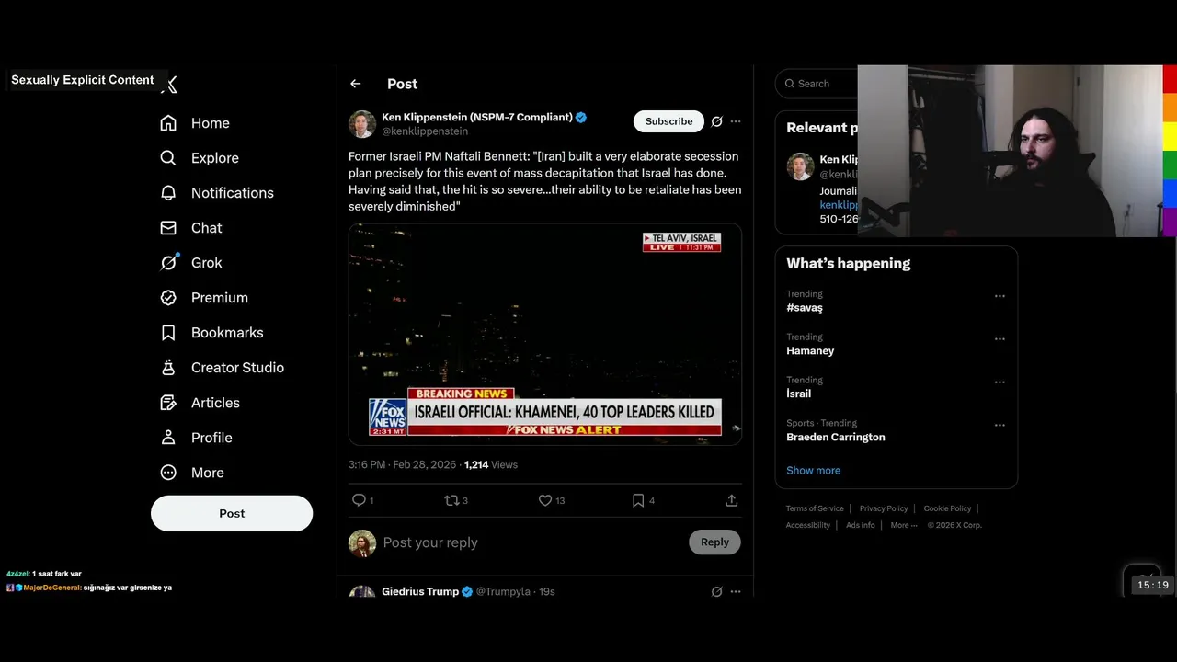1177x662 pixels.
Task: Open Ken Klippenstein's avatar on post
Action: click(362, 124)
